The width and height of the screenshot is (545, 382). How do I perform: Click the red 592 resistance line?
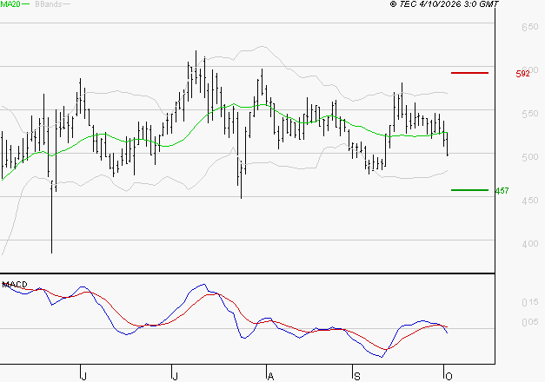click(x=469, y=73)
